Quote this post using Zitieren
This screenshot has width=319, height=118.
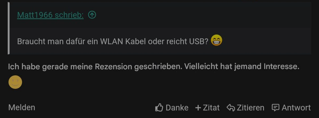click(x=250, y=108)
